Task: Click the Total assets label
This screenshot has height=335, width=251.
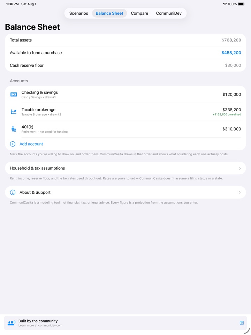Action: tap(21, 40)
